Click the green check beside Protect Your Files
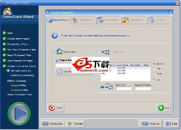 tap(4, 44)
